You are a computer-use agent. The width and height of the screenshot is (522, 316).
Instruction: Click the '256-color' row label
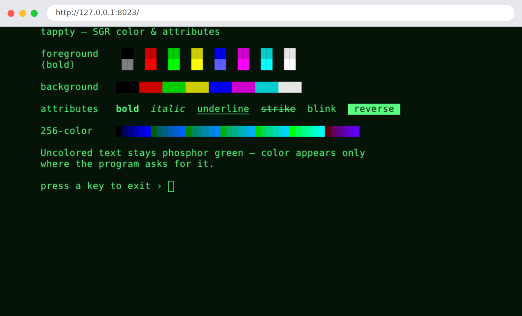(x=67, y=131)
